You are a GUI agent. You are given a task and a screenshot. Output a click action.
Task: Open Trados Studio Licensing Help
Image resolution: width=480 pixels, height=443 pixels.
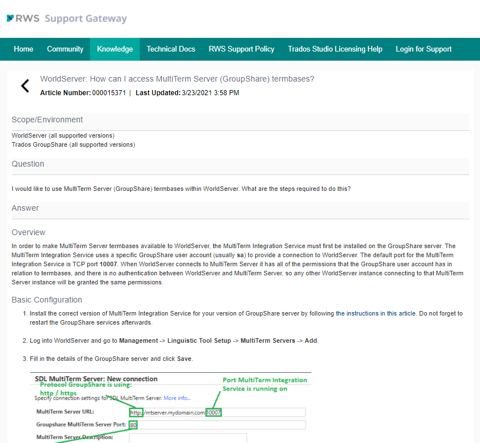click(x=335, y=49)
